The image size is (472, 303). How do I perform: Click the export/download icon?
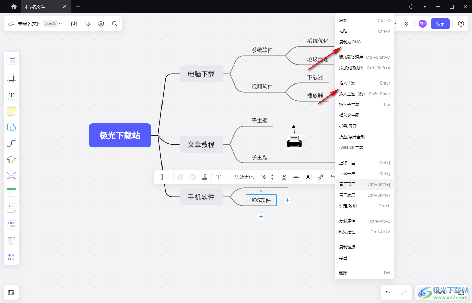pyautogui.click(x=74, y=24)
